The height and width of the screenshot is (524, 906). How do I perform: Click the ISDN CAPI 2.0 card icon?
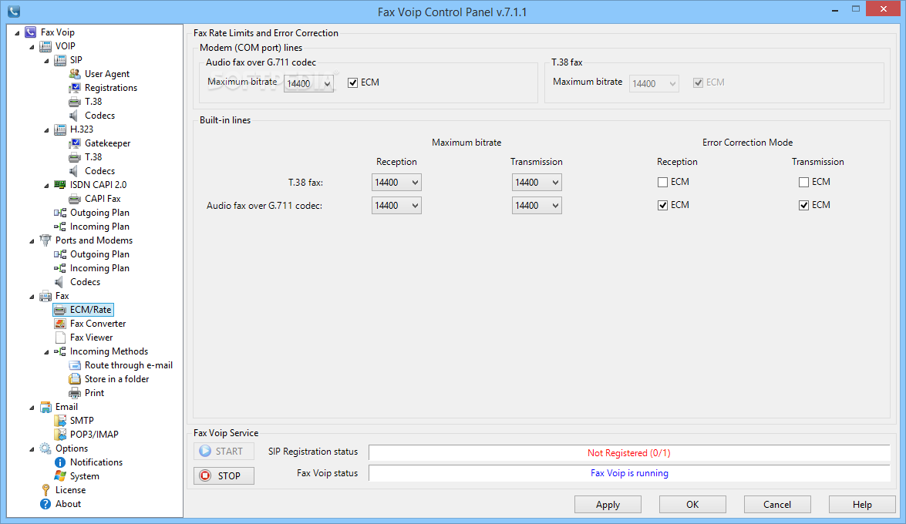point(60,185)
